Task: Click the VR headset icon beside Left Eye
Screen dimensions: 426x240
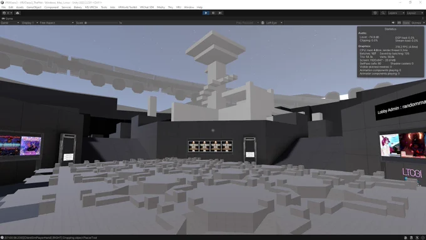Action: [x=262, y=23]
